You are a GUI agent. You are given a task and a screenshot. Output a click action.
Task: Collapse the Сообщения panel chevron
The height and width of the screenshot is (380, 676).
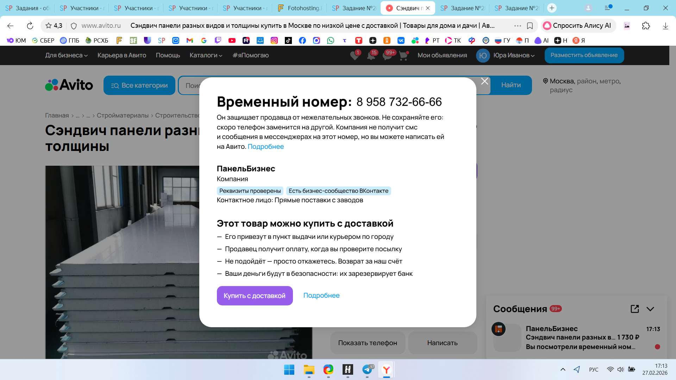(x=650, y=309)
